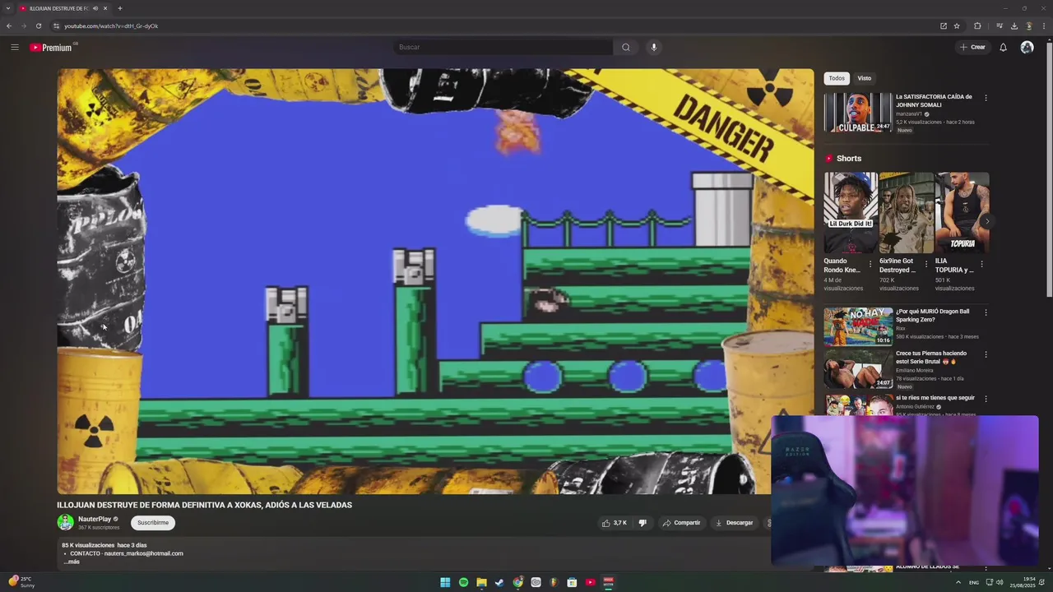
Task: Click the video player to pause
Action: tap(435, 281)
